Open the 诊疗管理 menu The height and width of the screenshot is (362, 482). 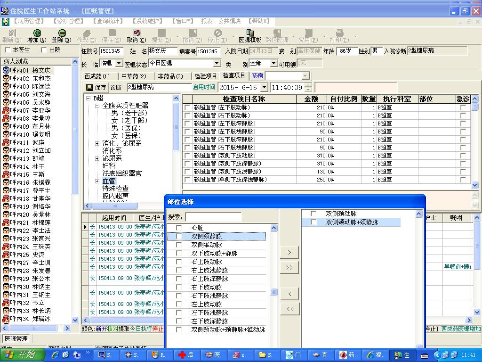69,21
